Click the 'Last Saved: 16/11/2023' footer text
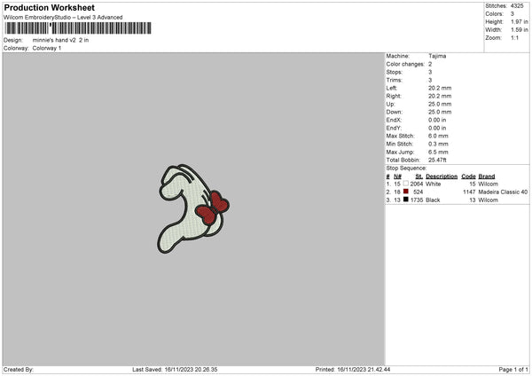The image size is (532, 376). pos(175,370)
